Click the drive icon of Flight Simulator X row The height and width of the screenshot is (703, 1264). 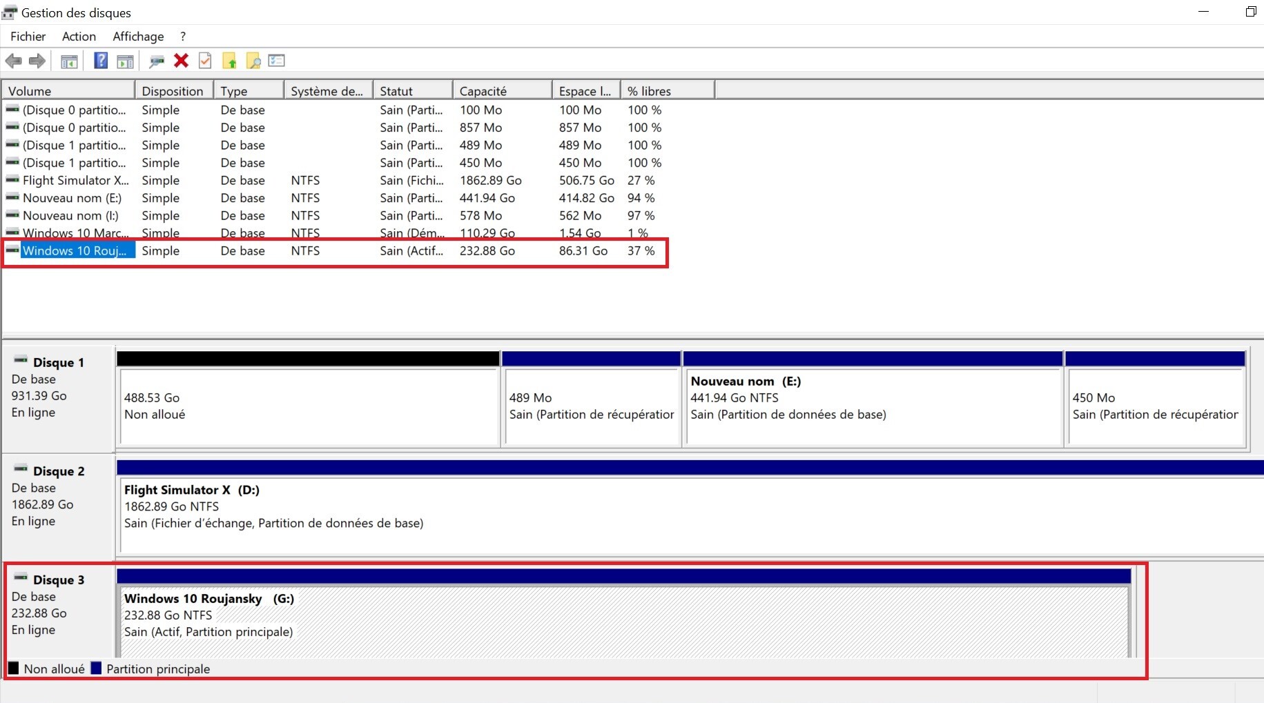tap(12, 180)
